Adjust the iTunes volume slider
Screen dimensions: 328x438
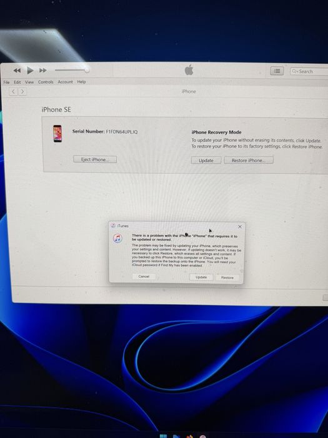point(72,70)
